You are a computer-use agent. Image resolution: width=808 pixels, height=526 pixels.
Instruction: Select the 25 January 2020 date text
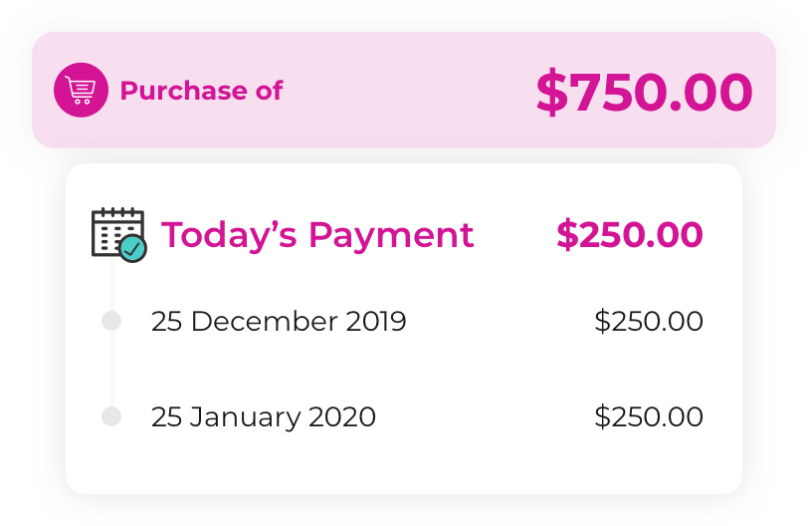coord(264,416)
